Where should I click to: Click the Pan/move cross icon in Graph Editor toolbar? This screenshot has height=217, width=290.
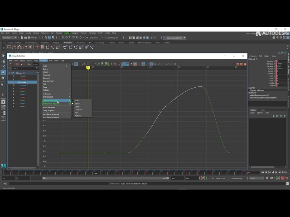pyautogui.click(x=234, y=64)
